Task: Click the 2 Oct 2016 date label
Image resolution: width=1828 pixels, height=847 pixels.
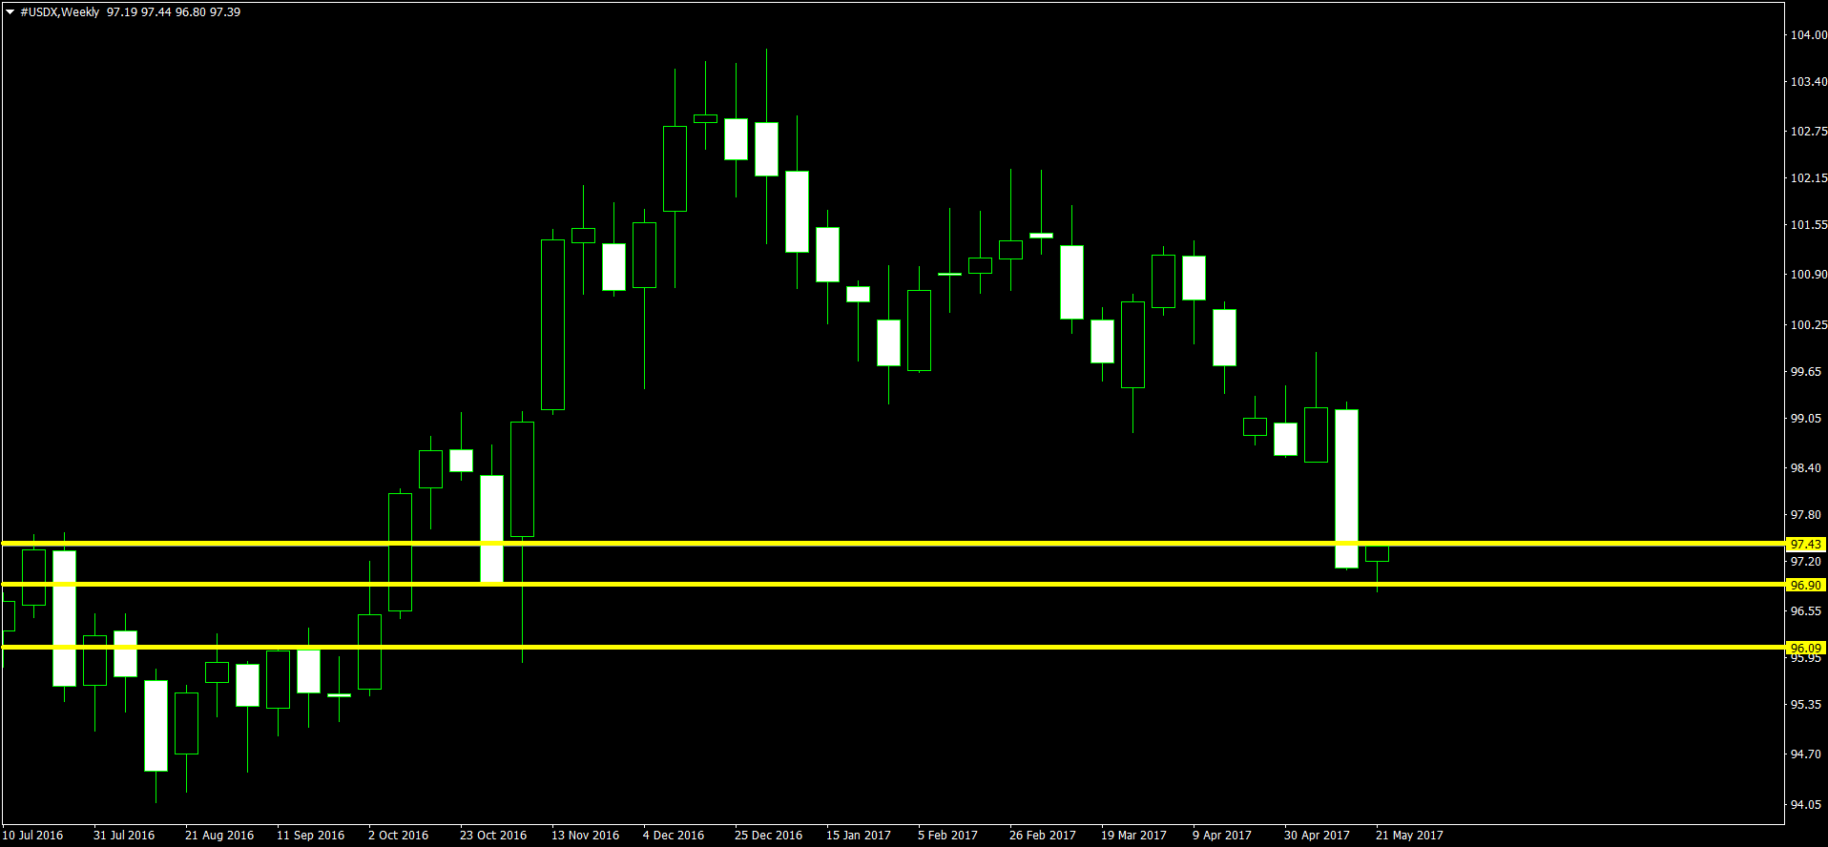Action: 399,836
